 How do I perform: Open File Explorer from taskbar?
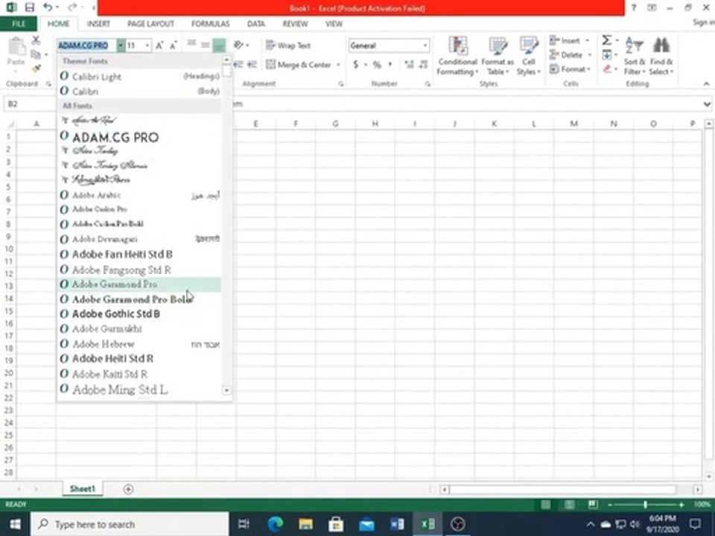[x=305, y=524]
